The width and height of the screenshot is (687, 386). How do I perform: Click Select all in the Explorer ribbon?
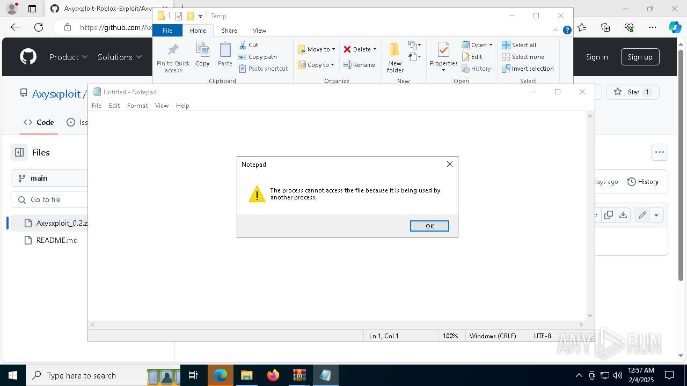tap(519, 45)
